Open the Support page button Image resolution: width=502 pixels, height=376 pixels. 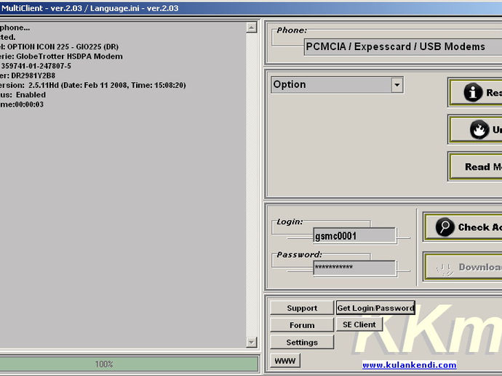point(302,308)
